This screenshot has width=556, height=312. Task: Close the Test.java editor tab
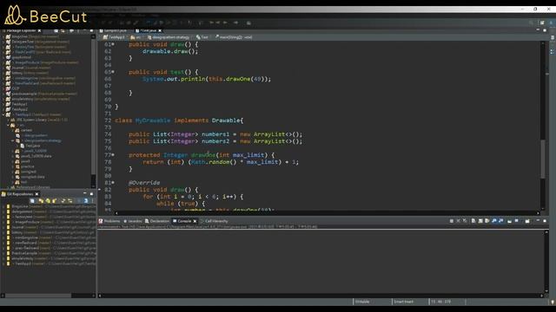pos(160,31)
